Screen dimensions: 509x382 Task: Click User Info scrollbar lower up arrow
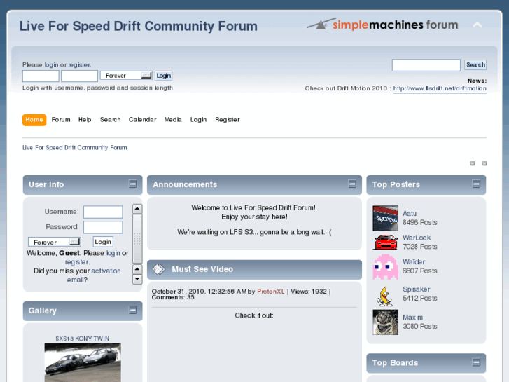[137, 269]
